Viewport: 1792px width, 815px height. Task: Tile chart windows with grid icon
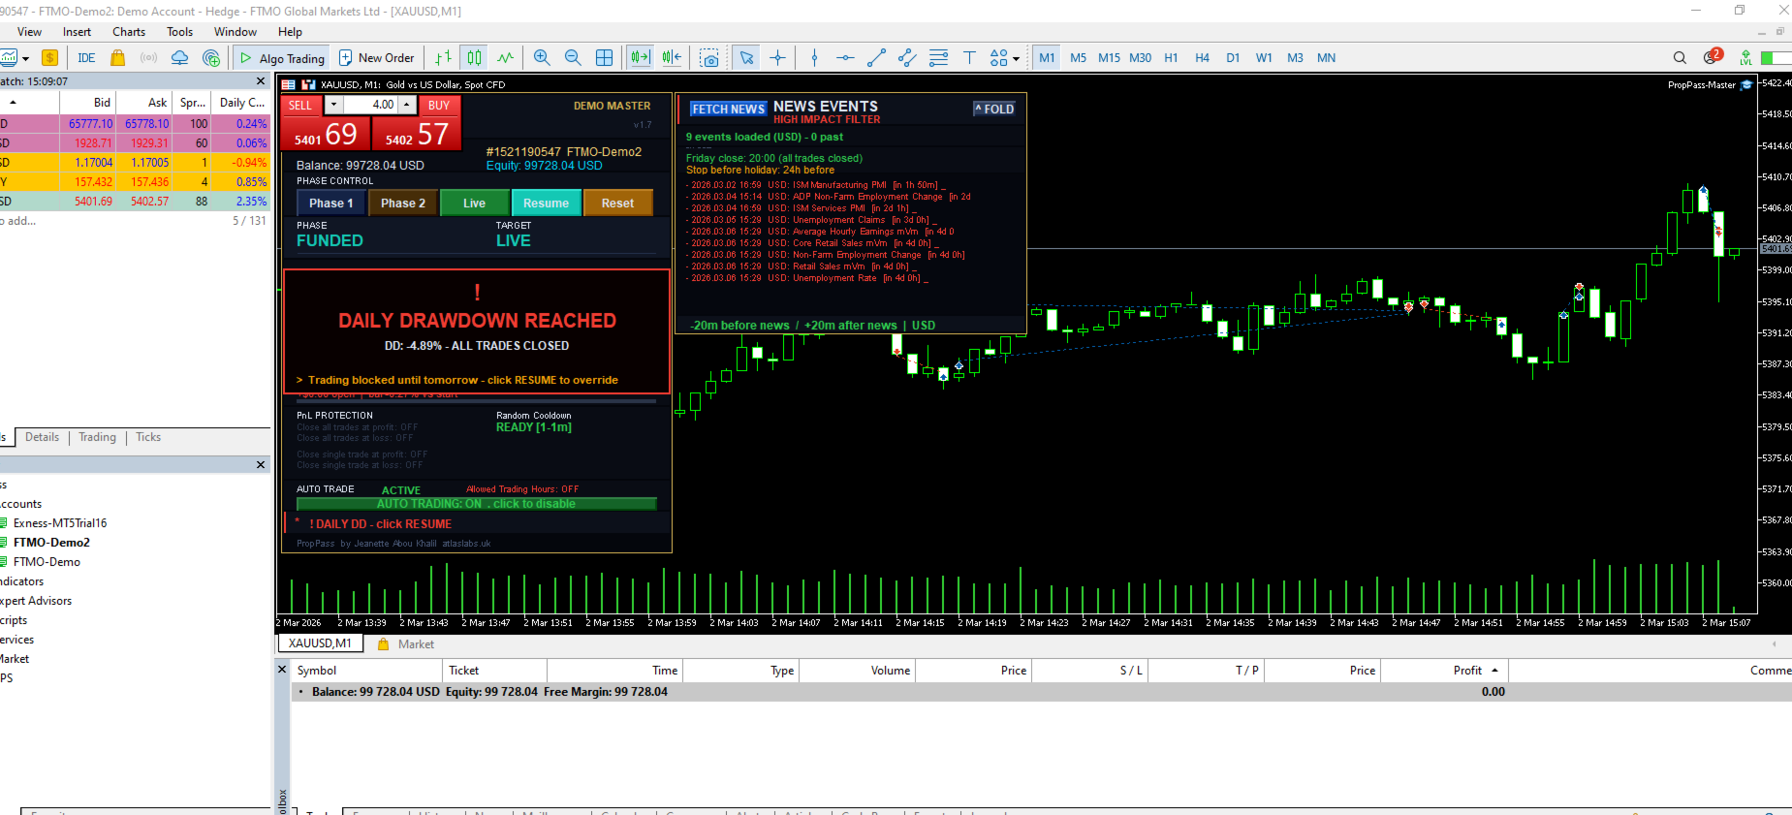click(604, 58)
